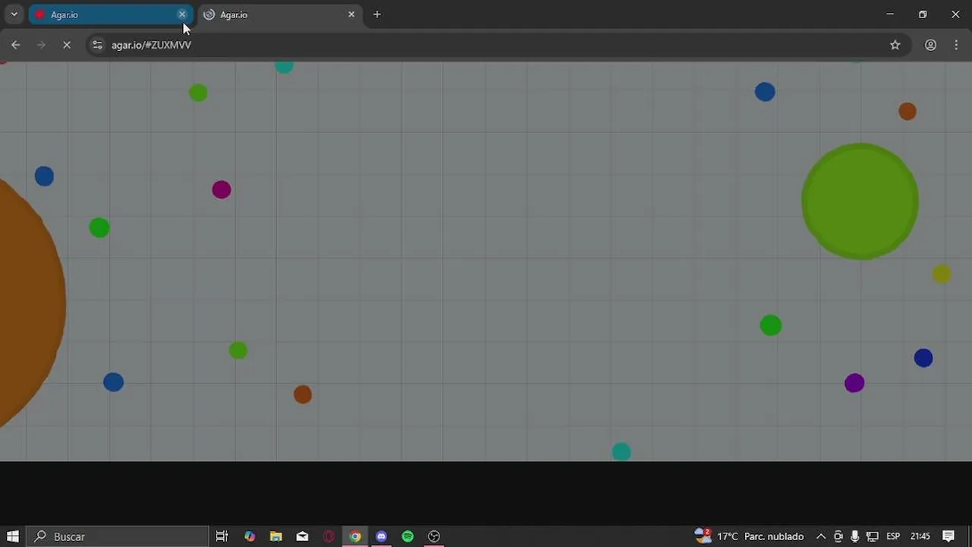This screenshot has width=972, height=547.
Task: Open the weather widget showing 17°C
Action: click(749, 536)
